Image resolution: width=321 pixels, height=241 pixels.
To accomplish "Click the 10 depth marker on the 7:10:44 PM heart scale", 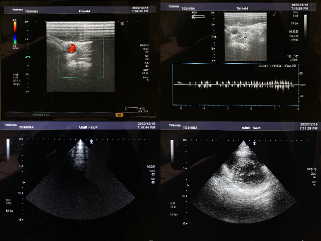I will coord(21,193).
